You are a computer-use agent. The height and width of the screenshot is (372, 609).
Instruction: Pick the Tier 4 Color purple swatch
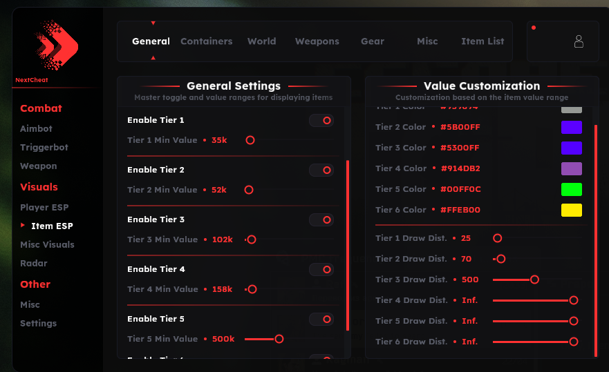[x=571, y=169]
